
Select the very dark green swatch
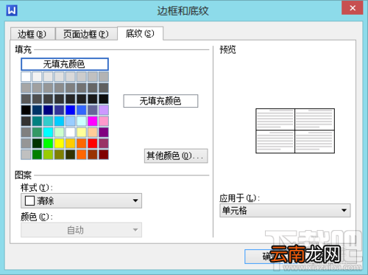click(x=37, y=144)
